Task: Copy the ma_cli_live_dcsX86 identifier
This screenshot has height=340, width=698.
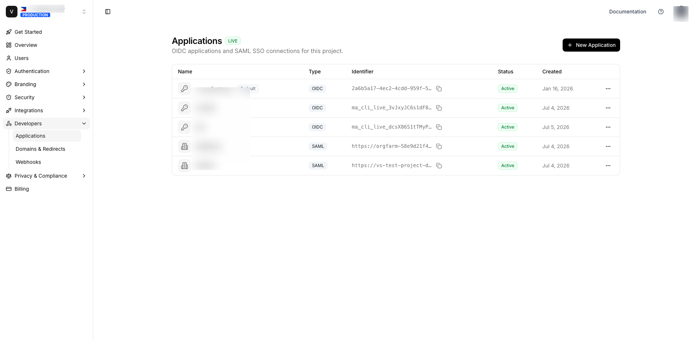Action: (x=439, y=127)
